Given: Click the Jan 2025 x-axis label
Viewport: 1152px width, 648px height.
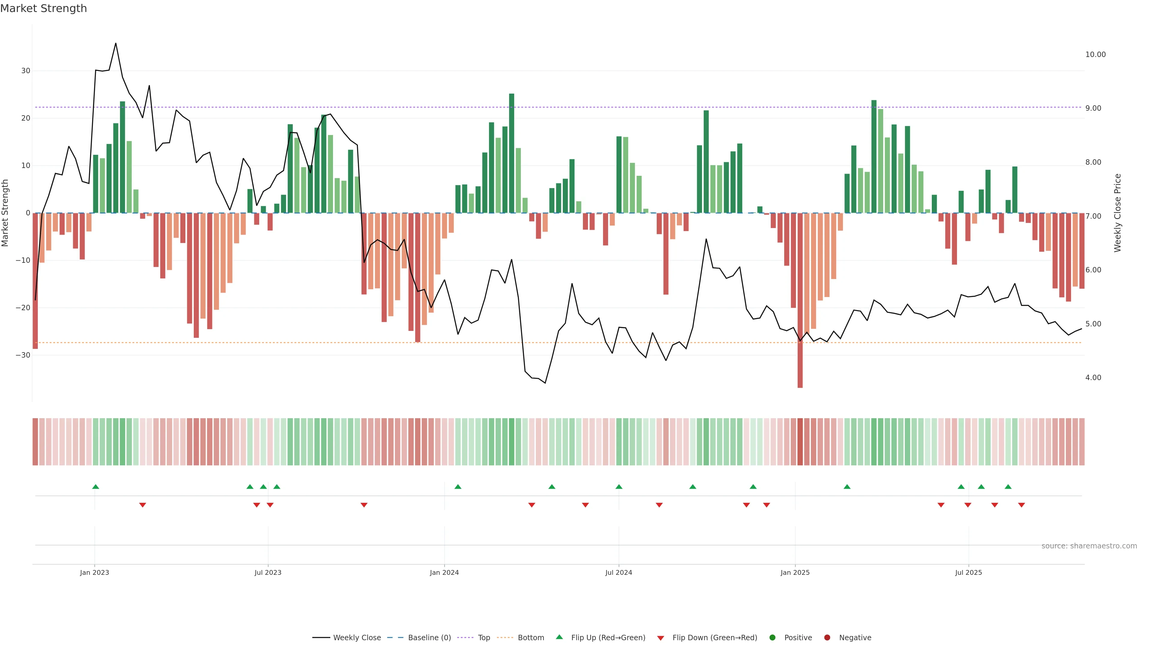Looking at the screenshot, I should pos(795,572).
